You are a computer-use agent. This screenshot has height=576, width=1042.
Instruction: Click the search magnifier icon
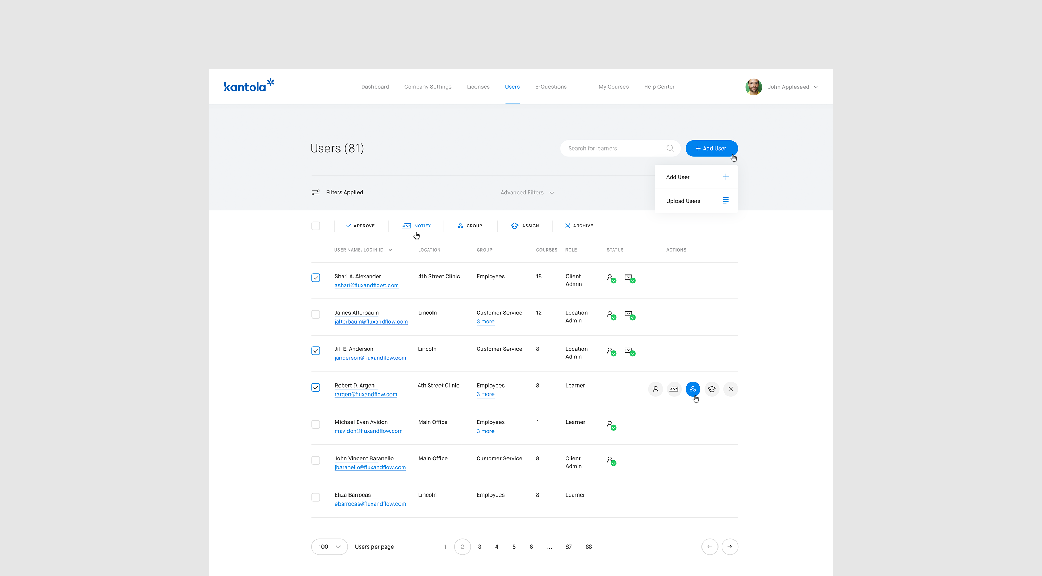point(670,148)
